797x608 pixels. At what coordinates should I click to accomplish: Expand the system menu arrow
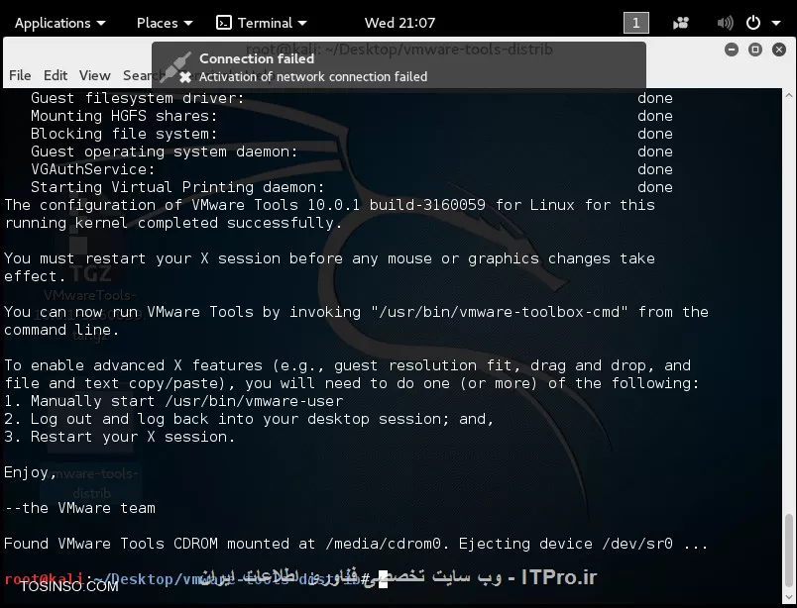[x=775, y=23]
